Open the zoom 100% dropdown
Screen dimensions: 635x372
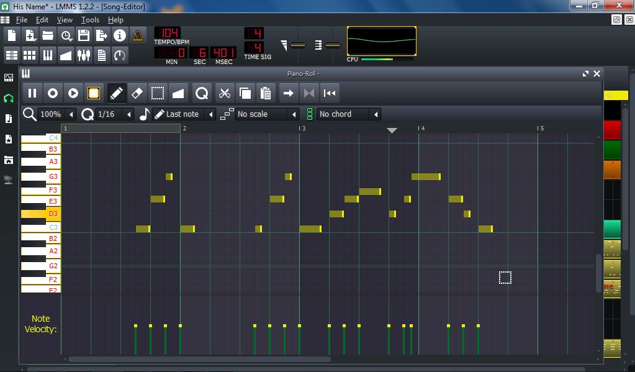[57, 114]
